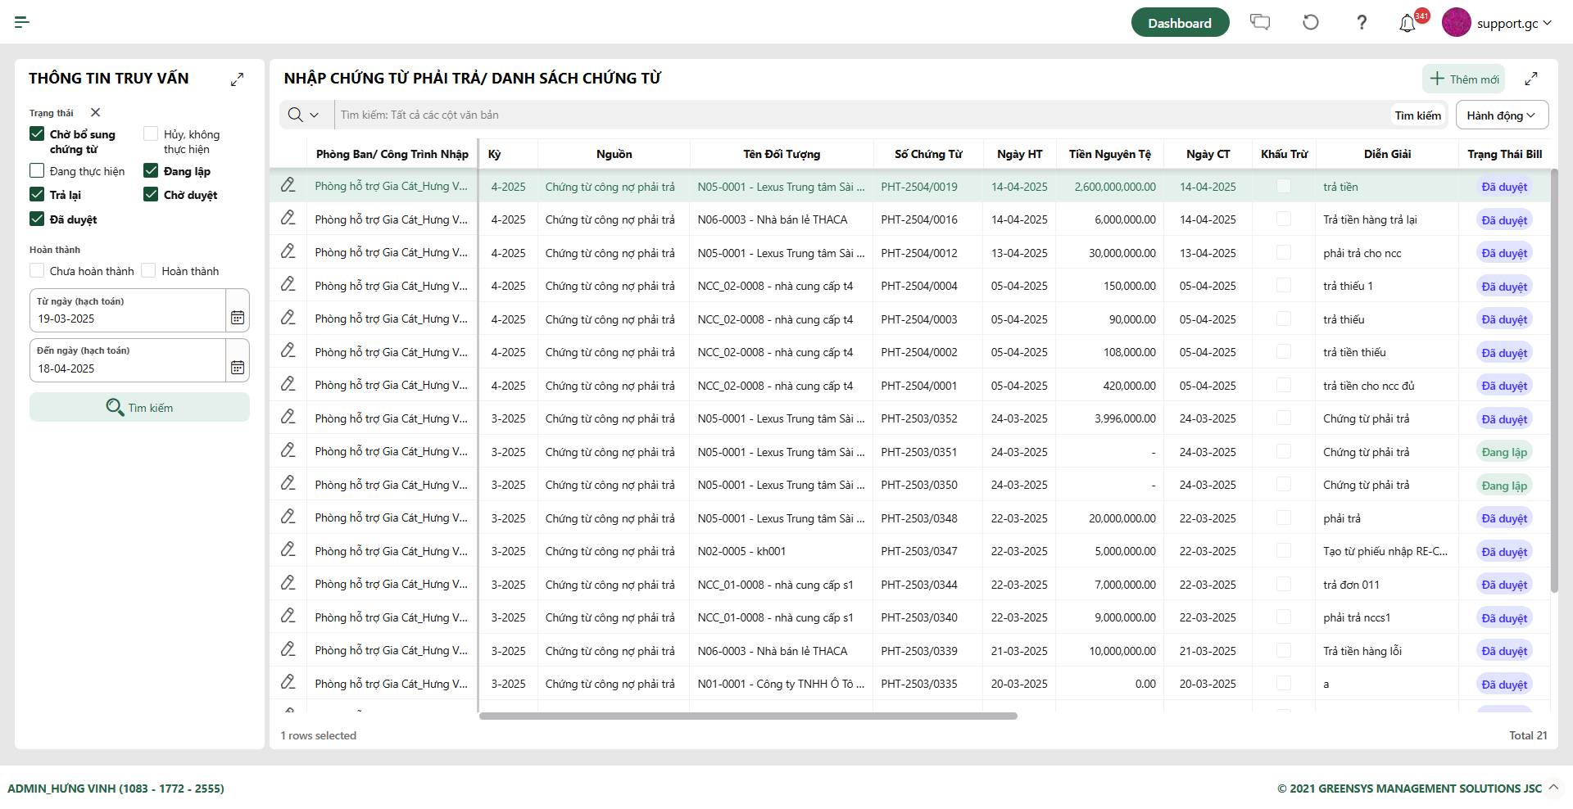Edit row PHT-2504/0019 with pencil icon

pos(288,185)
